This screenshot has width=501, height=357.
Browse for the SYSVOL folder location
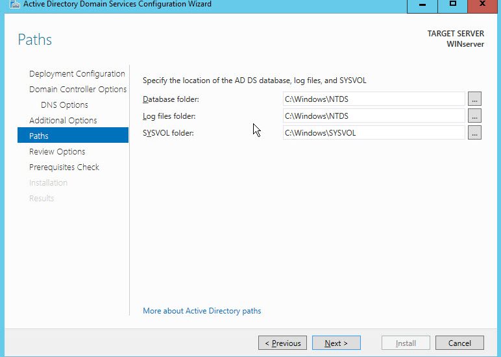[x=474, y=133]
